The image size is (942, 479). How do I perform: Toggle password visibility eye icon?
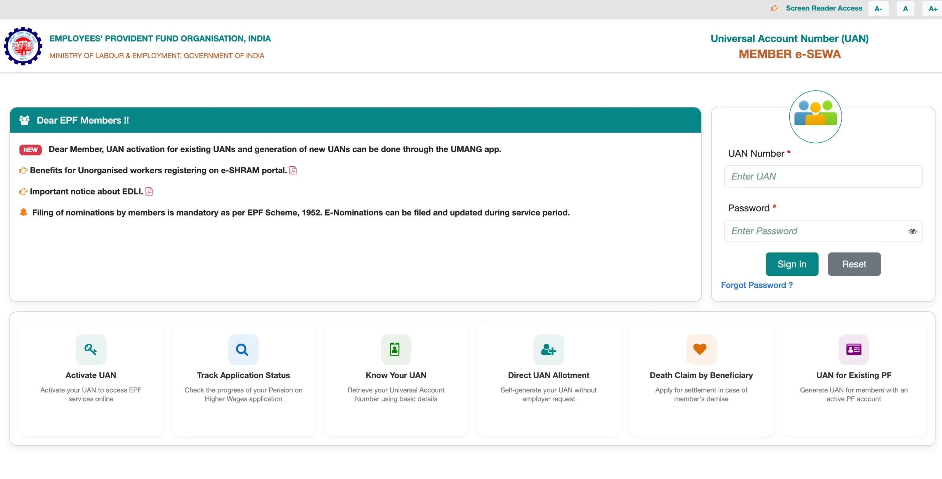[x=912, y=231]
